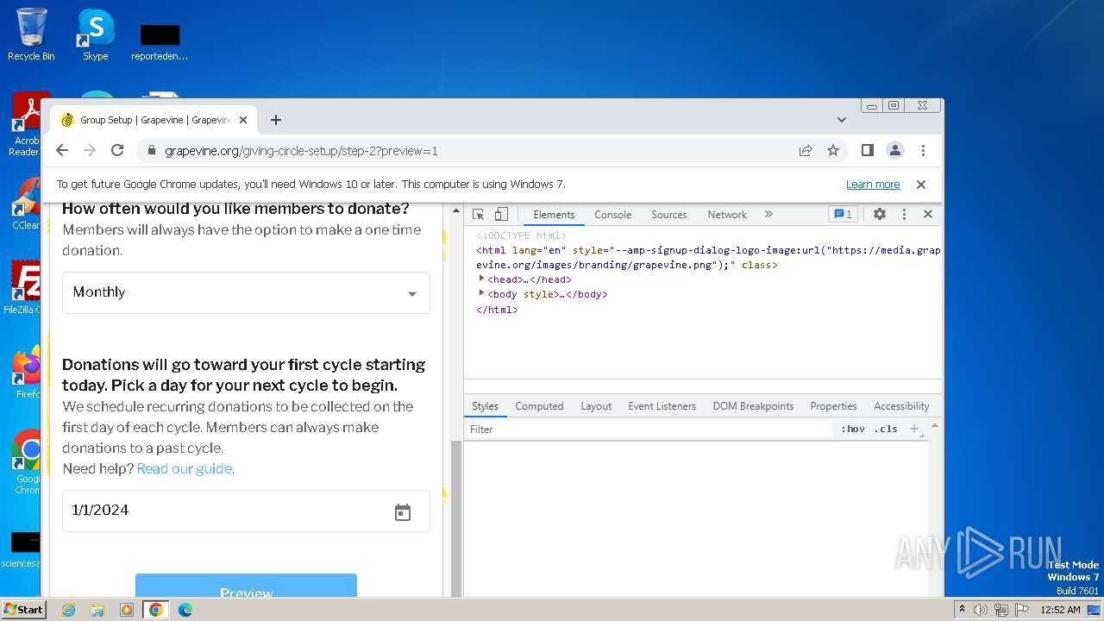Open DevTools settings gear

pyautogui.click(x=880, y=215)
